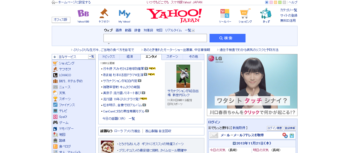Viewport: 349px width, 153px height.
Task: Open headline 松本明子、自費で初アルバム
Action: click(x=122, y=105)
